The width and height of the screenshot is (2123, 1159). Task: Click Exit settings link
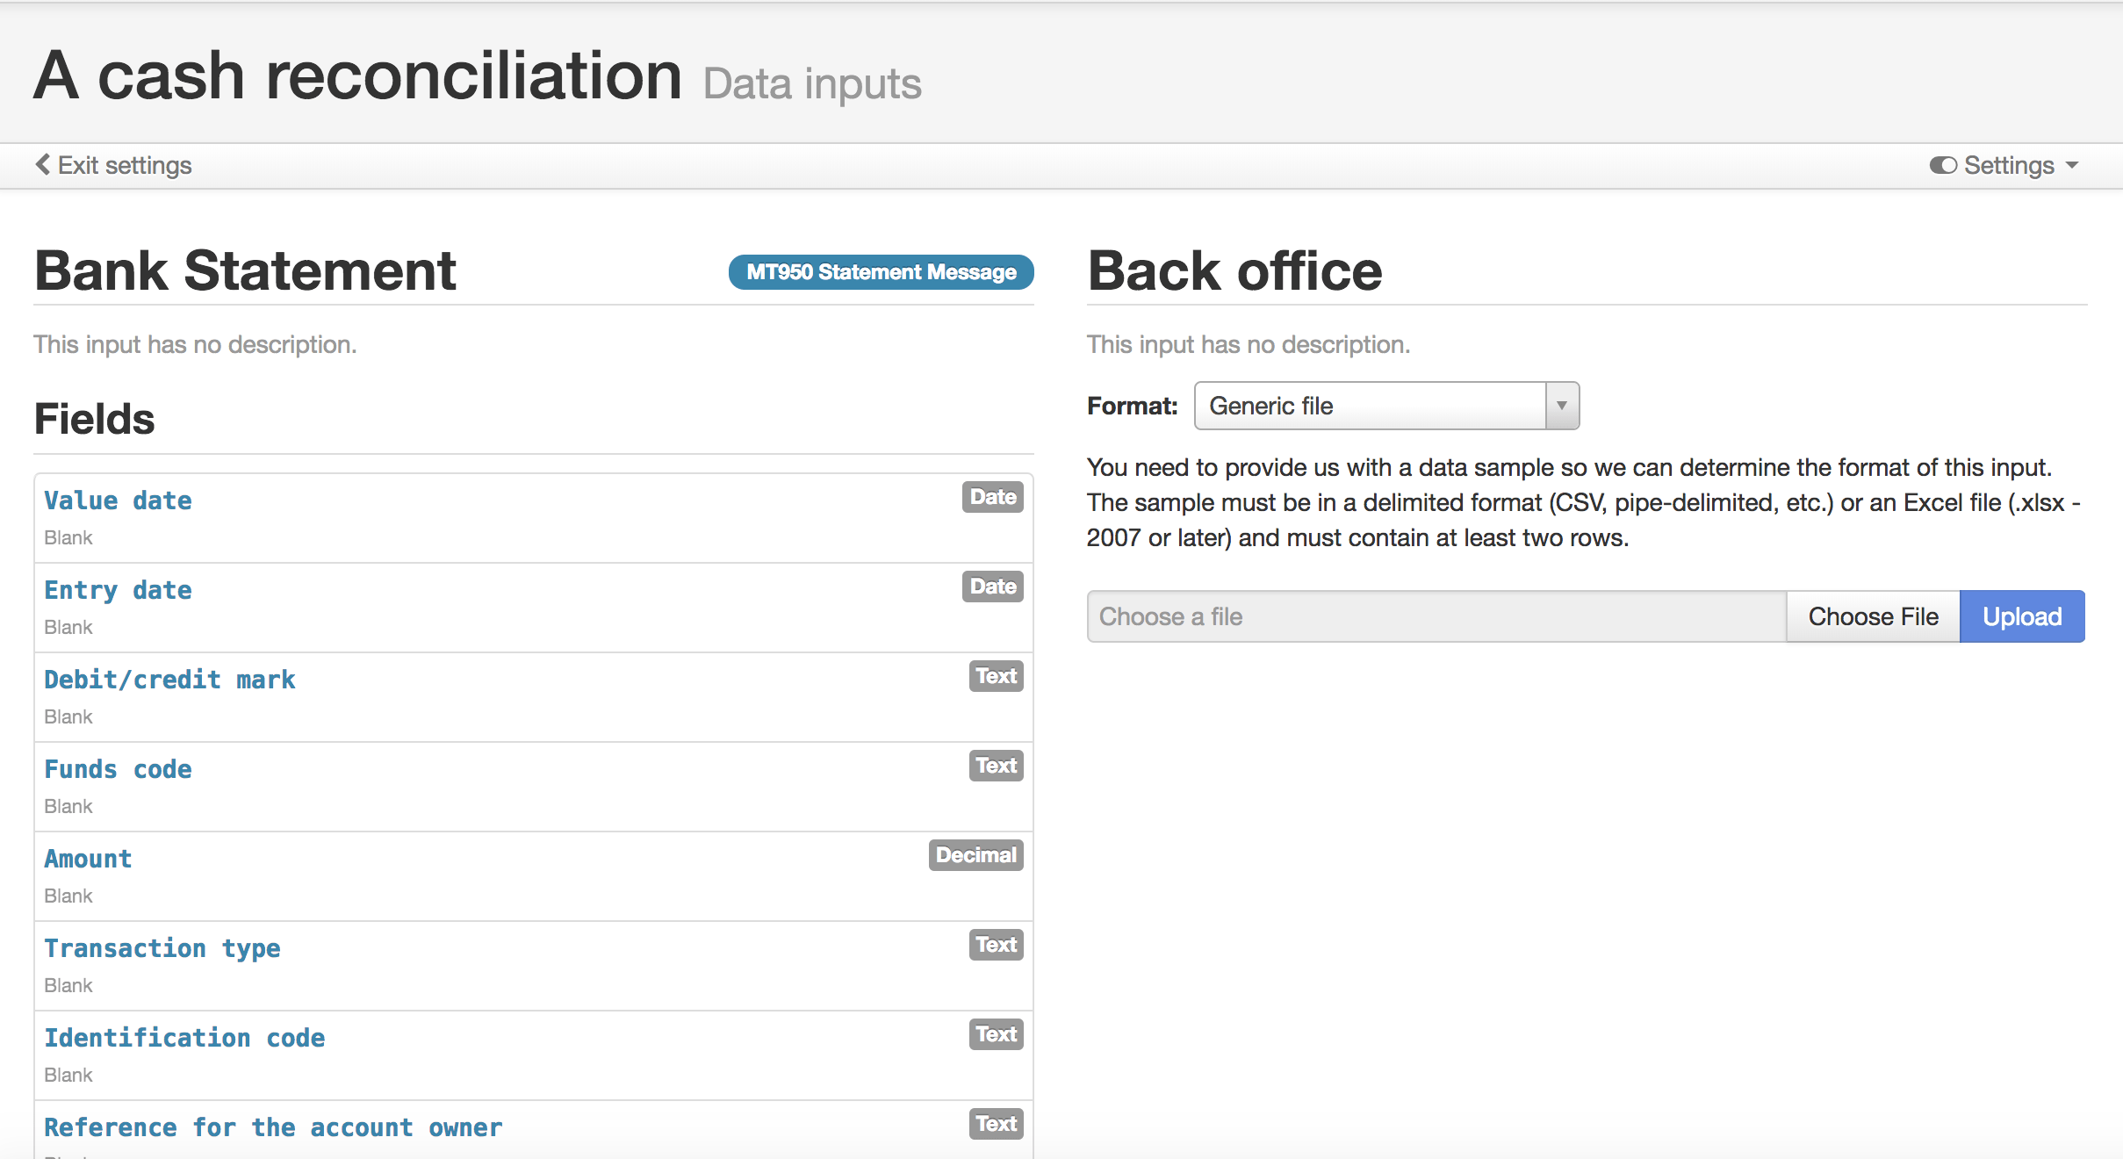coord(124,165)
